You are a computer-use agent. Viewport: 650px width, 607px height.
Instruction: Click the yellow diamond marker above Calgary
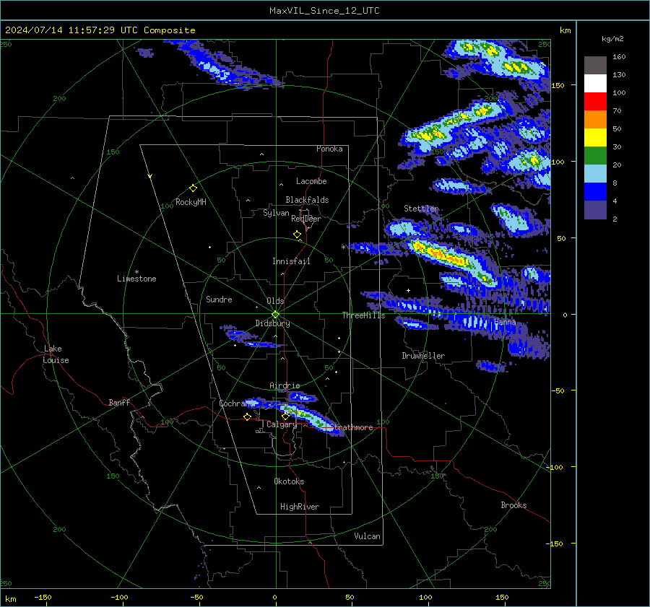(285, 416)
